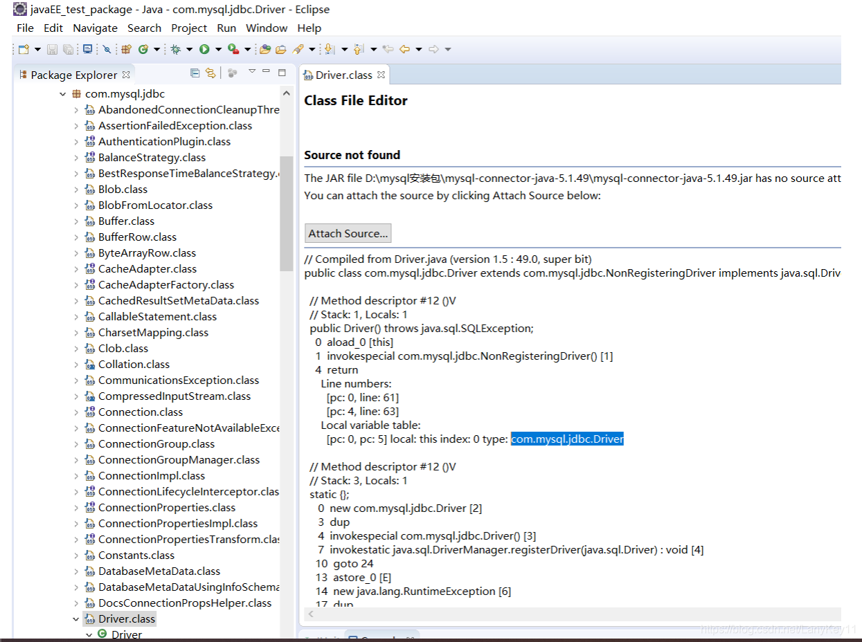The image size is (862, 642).
Task: Open the Search dropdown arrow
Action: tap(312, 49)
